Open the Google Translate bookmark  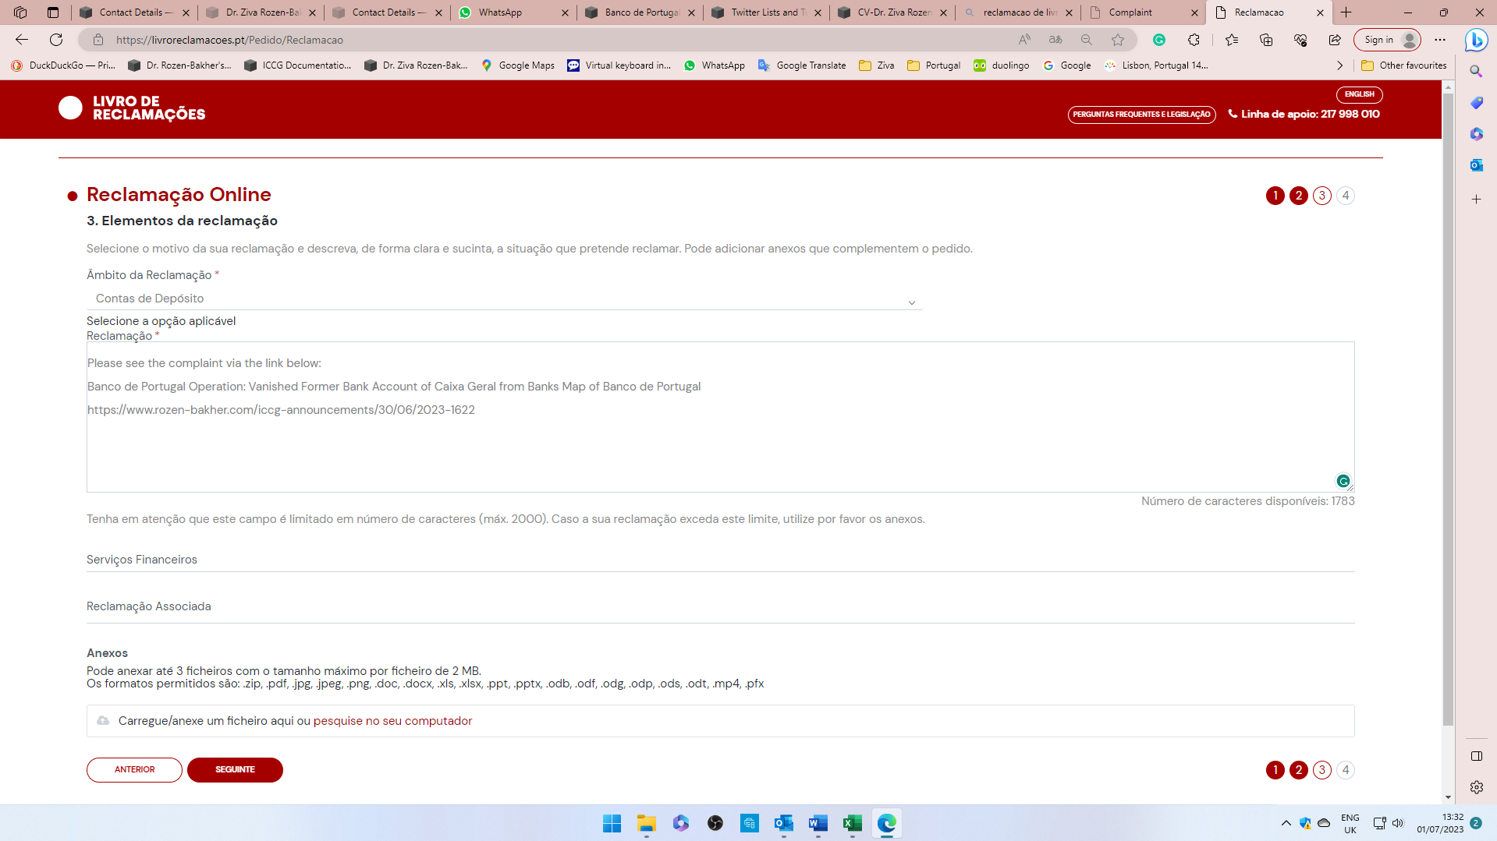pyautogui.click(x=801, y=65)
